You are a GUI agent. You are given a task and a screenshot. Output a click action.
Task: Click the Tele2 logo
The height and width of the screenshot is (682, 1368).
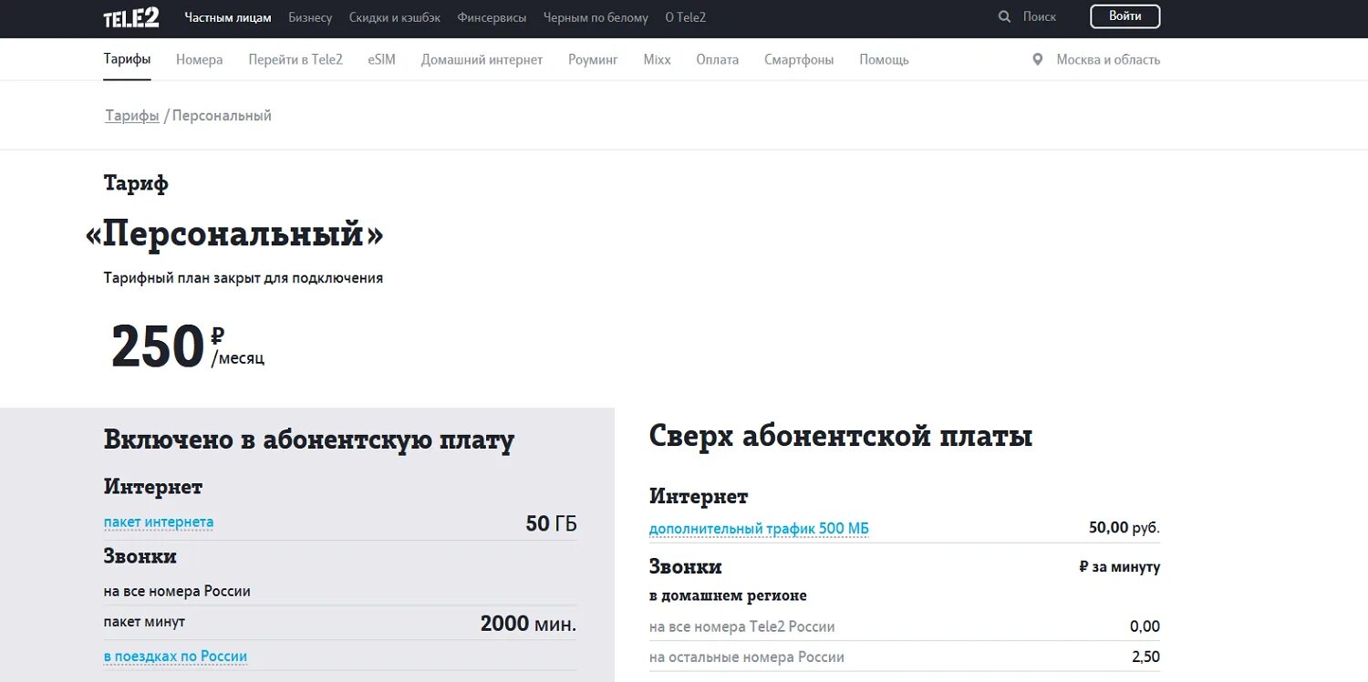pyautogui.click(x=131, y=17)
